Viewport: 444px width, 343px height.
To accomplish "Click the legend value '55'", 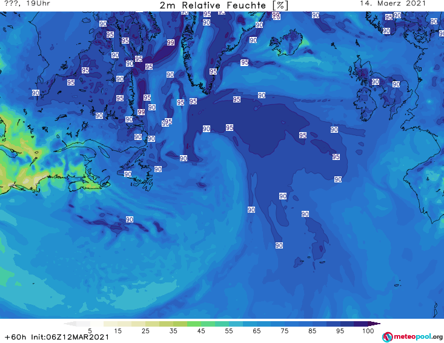I will (x=229, y=331).
